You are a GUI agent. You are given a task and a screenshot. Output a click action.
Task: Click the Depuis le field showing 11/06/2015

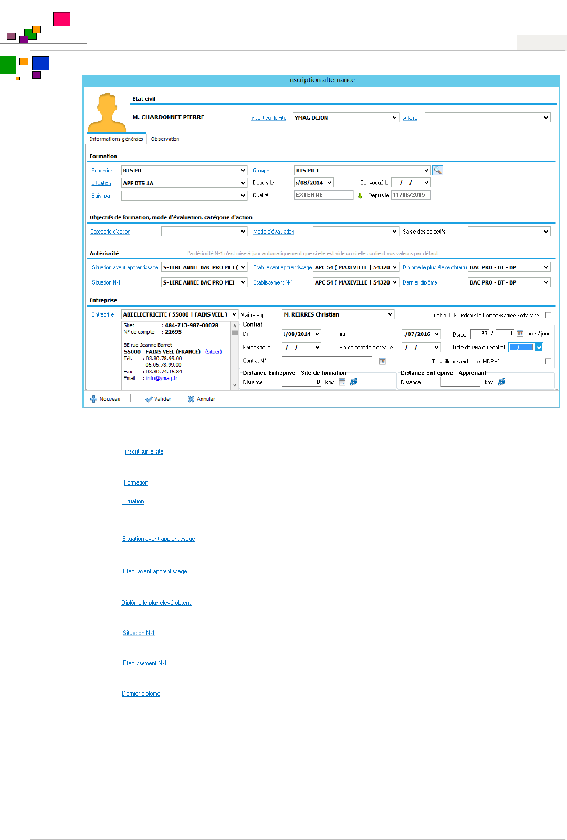(x=411, y=195)
